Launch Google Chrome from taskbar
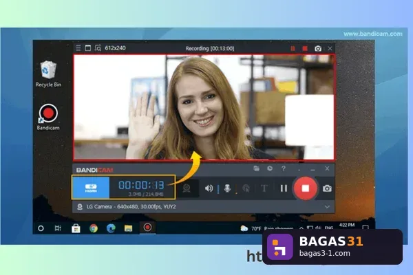The width and height of the screenshot is (413, 275). (94, 228)
